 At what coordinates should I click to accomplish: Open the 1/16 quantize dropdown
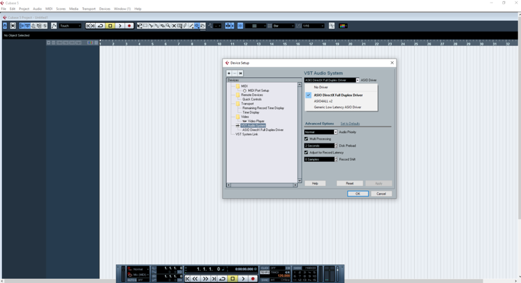[313, 26]
